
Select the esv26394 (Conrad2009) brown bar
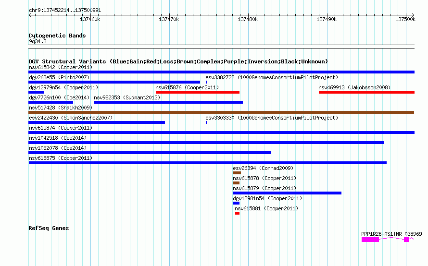(237, 173)
